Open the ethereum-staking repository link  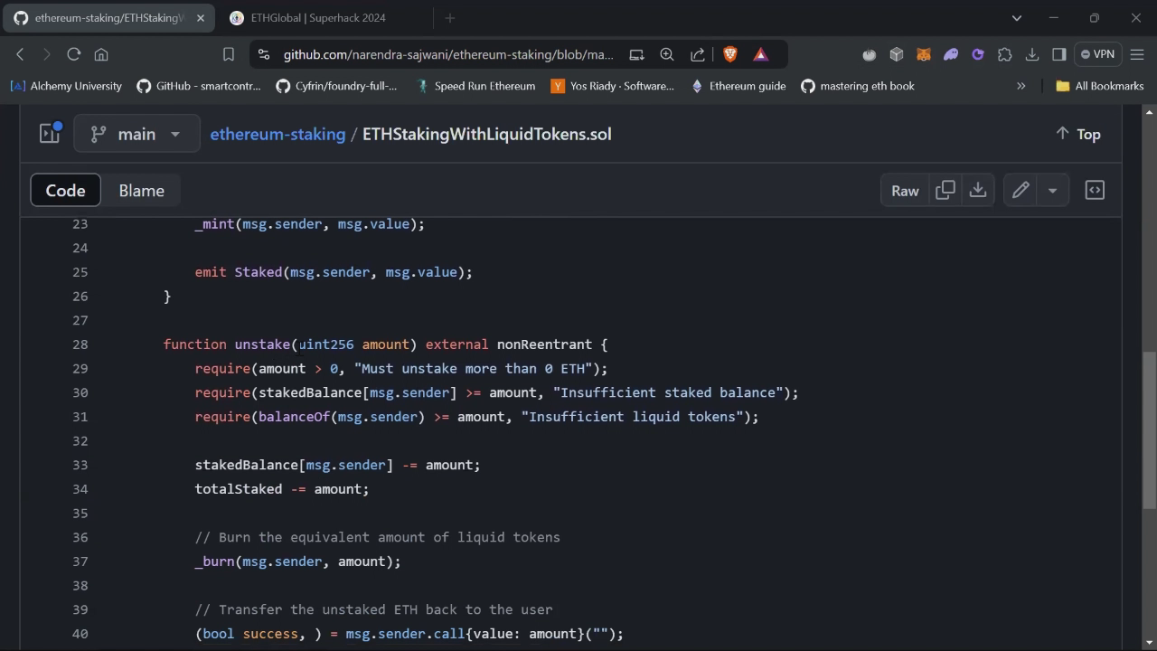[x=277, y=134]
